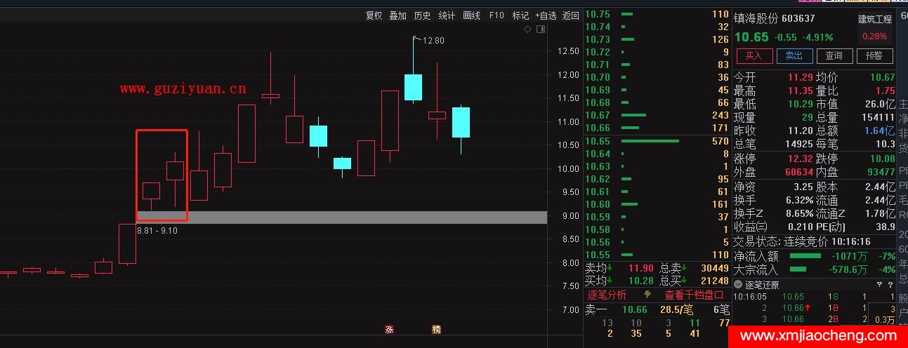The image size is (908, 348).
Task: Add stock via +自选 button
Action: [546, 15]
